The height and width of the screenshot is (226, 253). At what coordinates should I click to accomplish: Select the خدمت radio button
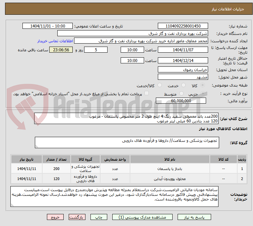point(183,85)
